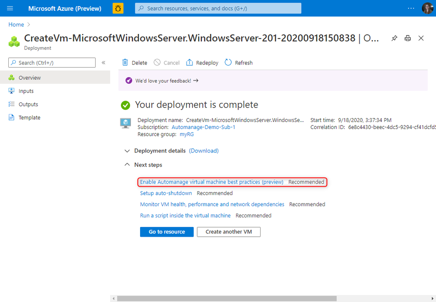Click the scrollbar right arrow
The image size is (436, 302).
click(433, 299)
